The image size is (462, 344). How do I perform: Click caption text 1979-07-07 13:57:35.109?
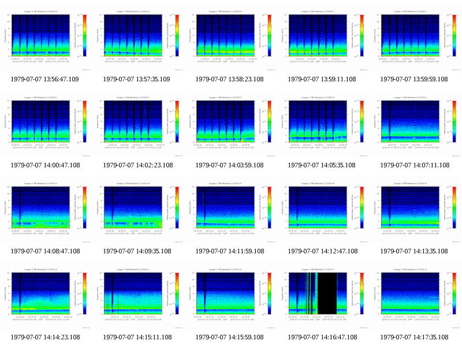[x=136, y=79]
